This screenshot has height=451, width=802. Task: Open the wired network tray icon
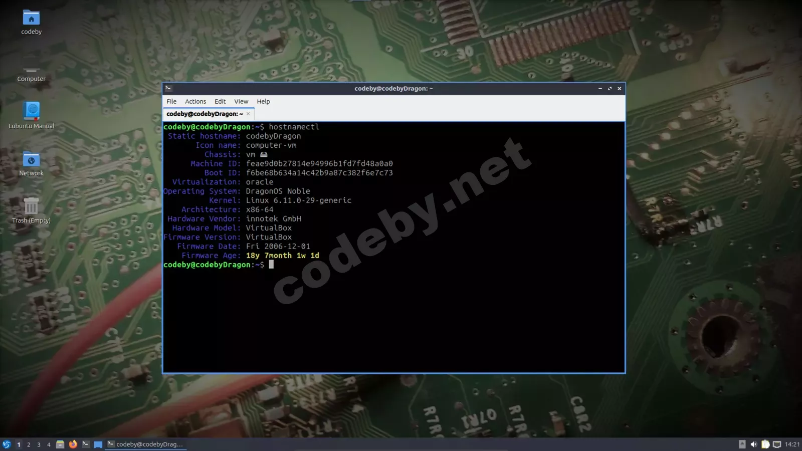click(777, 444)
